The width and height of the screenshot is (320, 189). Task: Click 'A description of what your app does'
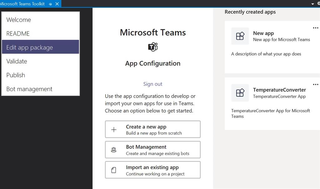266,54
